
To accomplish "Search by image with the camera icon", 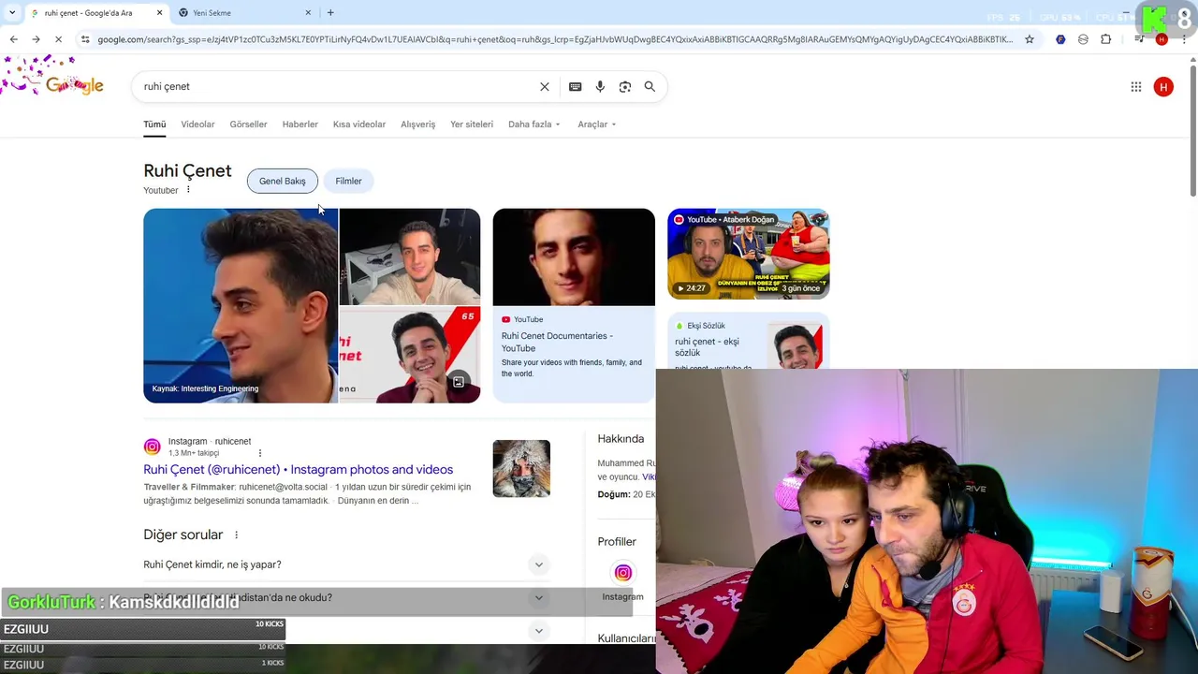I will pyautogui.click(x=625, y=86).
